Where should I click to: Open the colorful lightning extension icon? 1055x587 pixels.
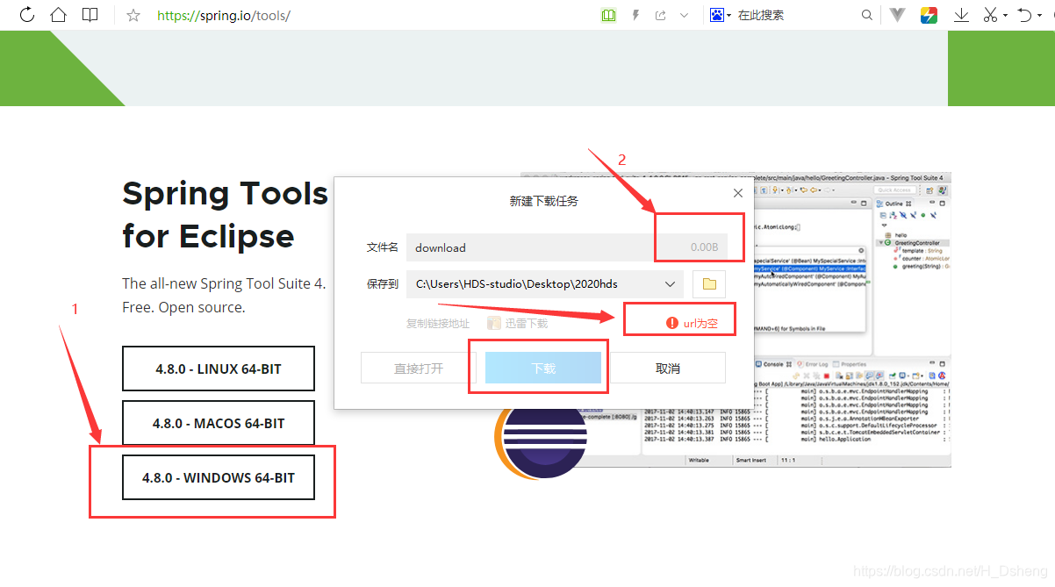[x=929, y=15]
